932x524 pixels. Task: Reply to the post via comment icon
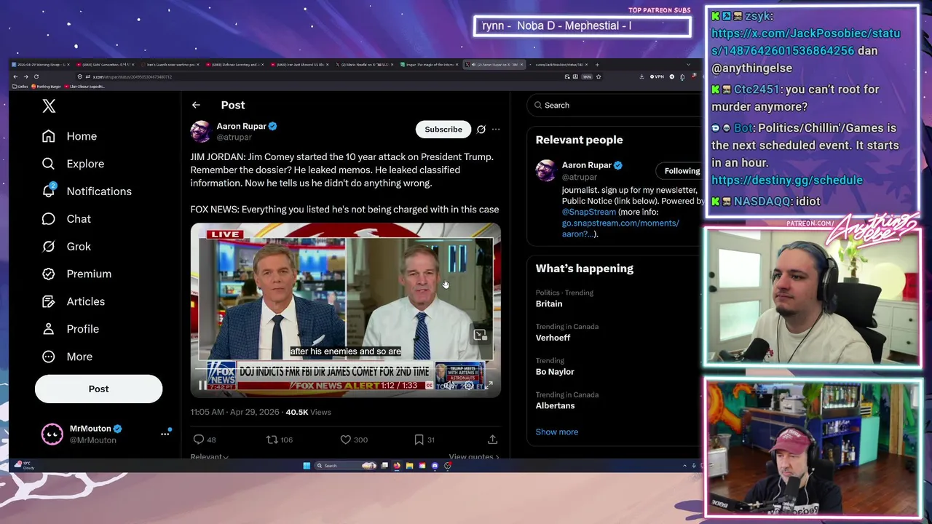point(198,440)
